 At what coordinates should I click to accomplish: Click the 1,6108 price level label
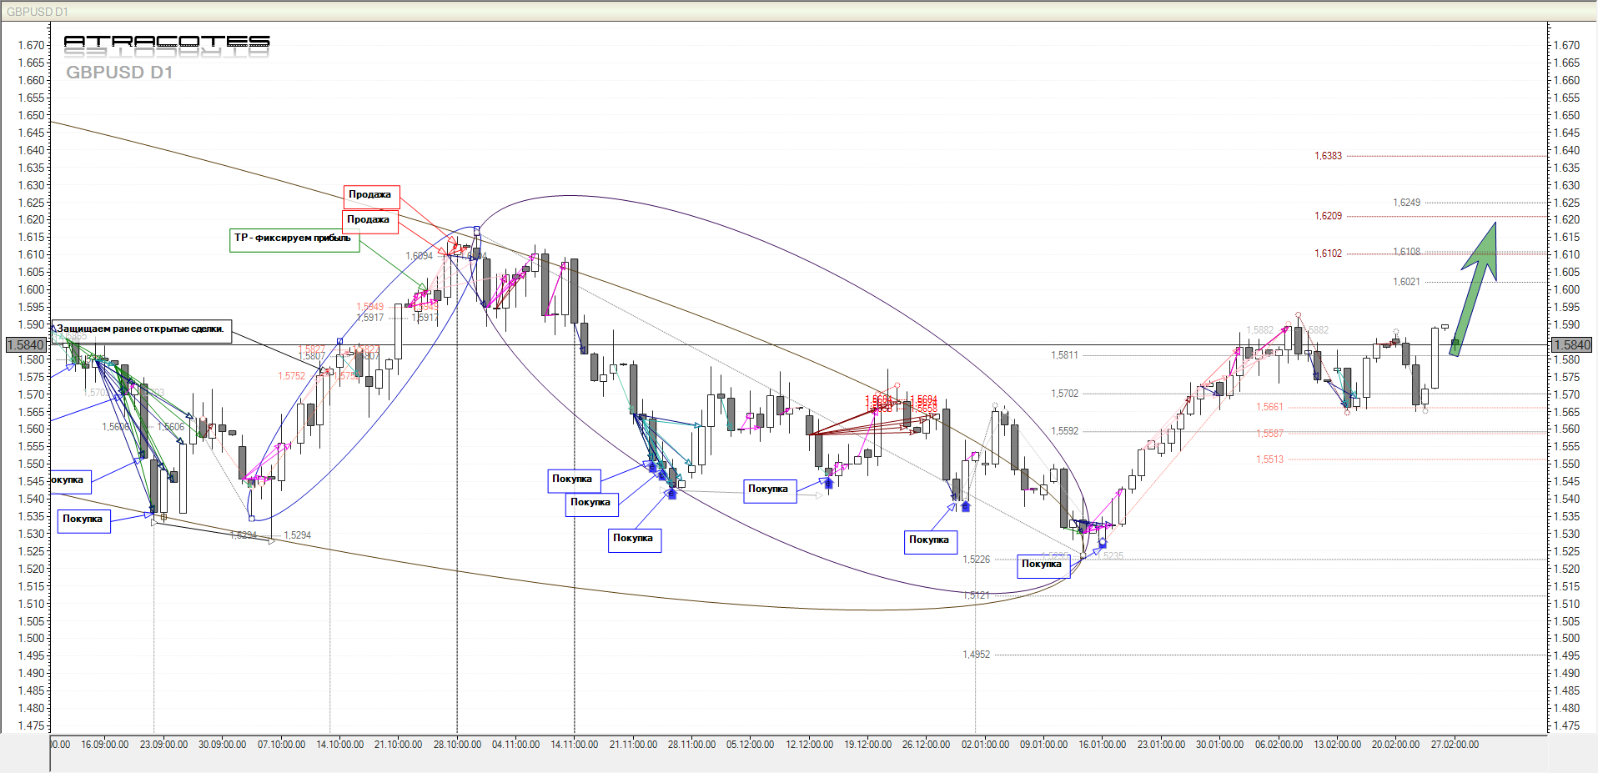click(x=1406, y=252)
